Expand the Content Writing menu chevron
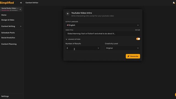Viewport: 176px width, 99px height. (x=21, y=26)
